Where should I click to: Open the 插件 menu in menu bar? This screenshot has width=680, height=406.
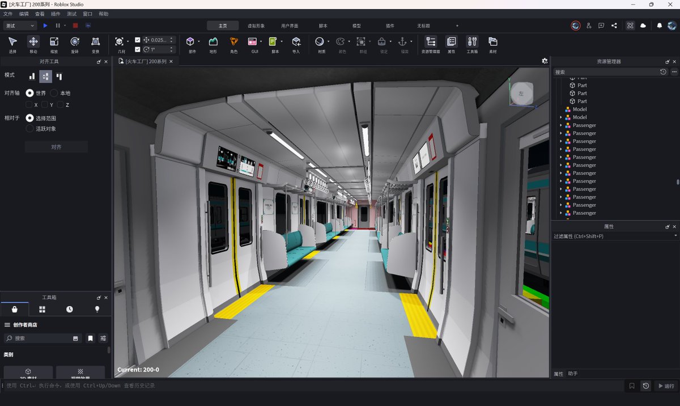(56, 14)
